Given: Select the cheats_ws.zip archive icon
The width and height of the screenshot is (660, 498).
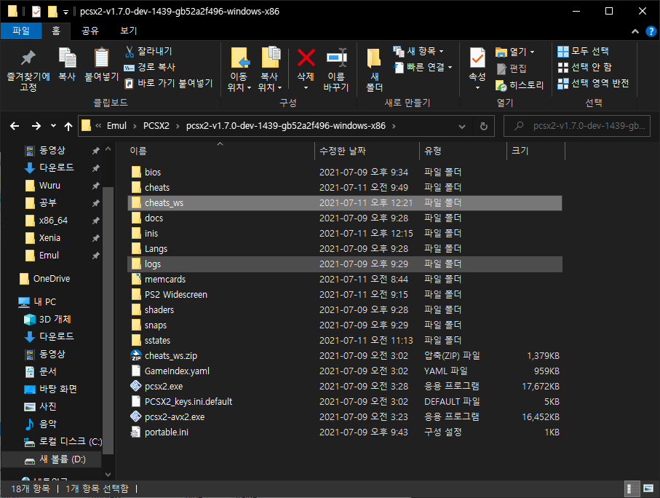Looking at the screenshot, I should (x=135, y=355).
